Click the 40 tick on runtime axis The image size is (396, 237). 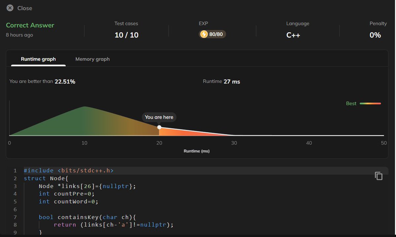(309, 143)
